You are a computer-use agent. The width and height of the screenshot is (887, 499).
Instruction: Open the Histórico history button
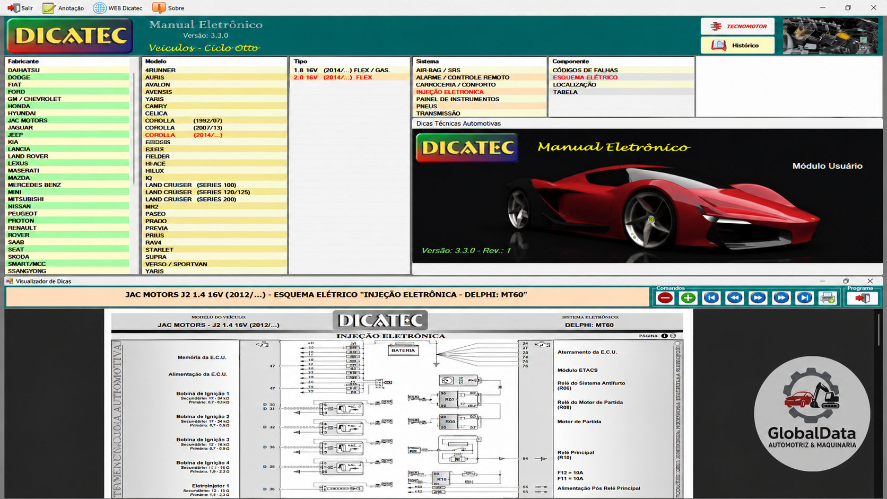click(737, 45)
